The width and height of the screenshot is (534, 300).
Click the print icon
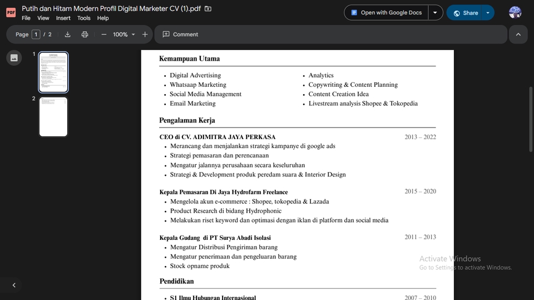pyautogui.click(x=85, y=35)
